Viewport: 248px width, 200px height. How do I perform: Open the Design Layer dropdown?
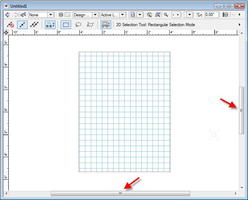95,15
